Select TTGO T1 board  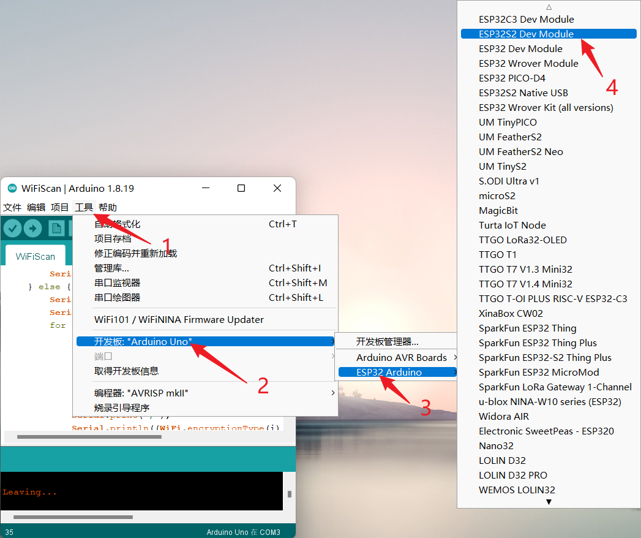549,255
